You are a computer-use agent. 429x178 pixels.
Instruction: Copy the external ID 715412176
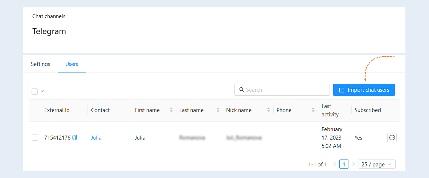click(x=74, y=137)
